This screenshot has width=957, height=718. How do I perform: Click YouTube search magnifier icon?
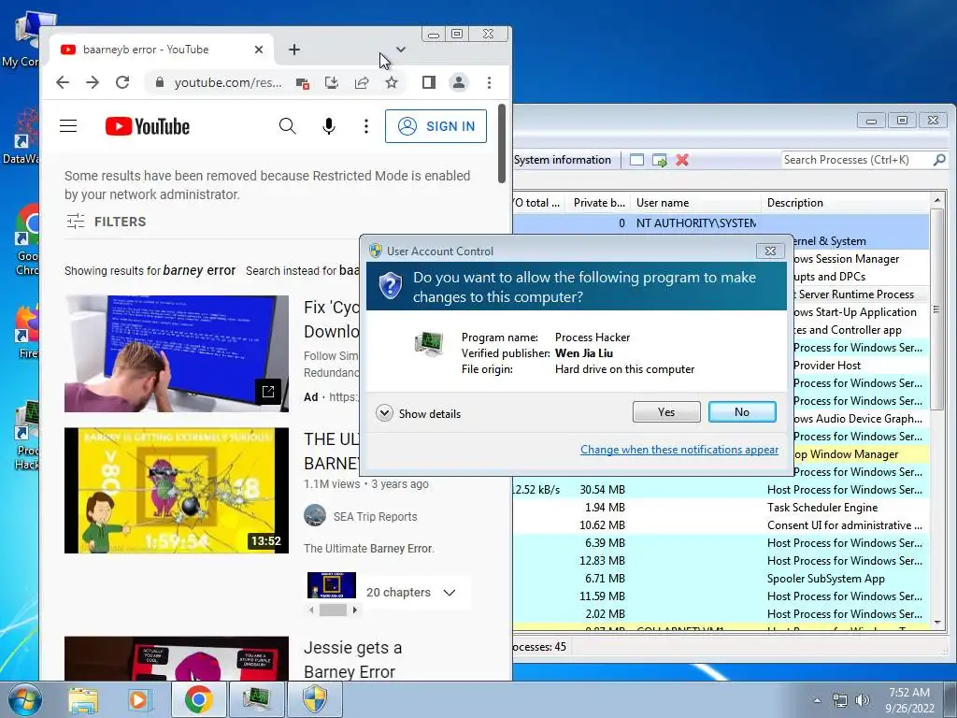click(x=288, y=126)
